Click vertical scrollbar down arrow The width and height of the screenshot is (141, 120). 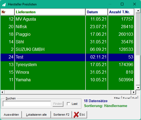click(138, 87)
